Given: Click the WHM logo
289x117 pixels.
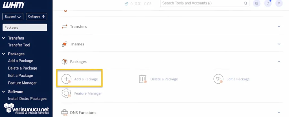Looking at the screenshot, I should click(x=13, y=5).
